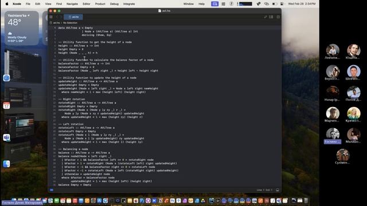
Task: Click participant Попов Д... avatar
Action: point(353,92)
